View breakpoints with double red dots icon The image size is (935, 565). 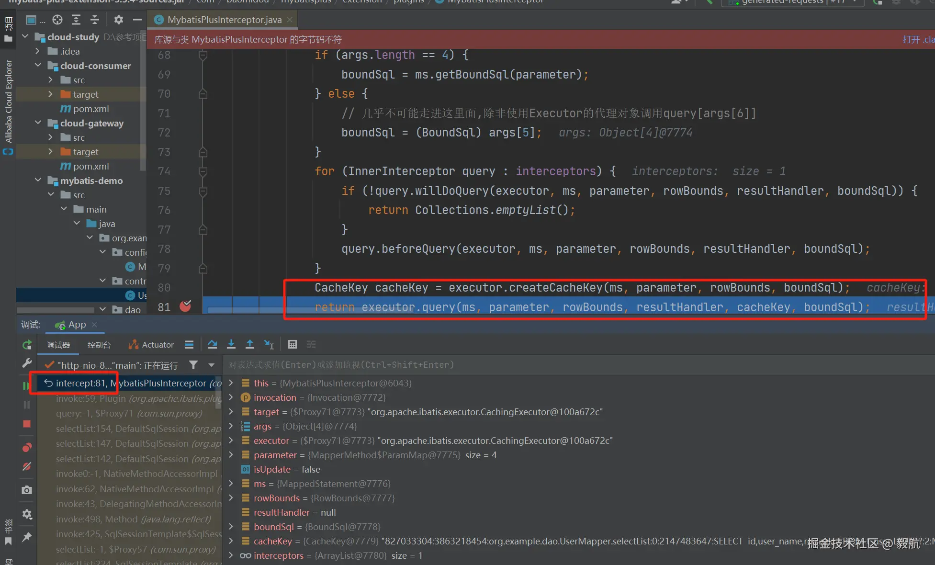(x=27, y=447)
